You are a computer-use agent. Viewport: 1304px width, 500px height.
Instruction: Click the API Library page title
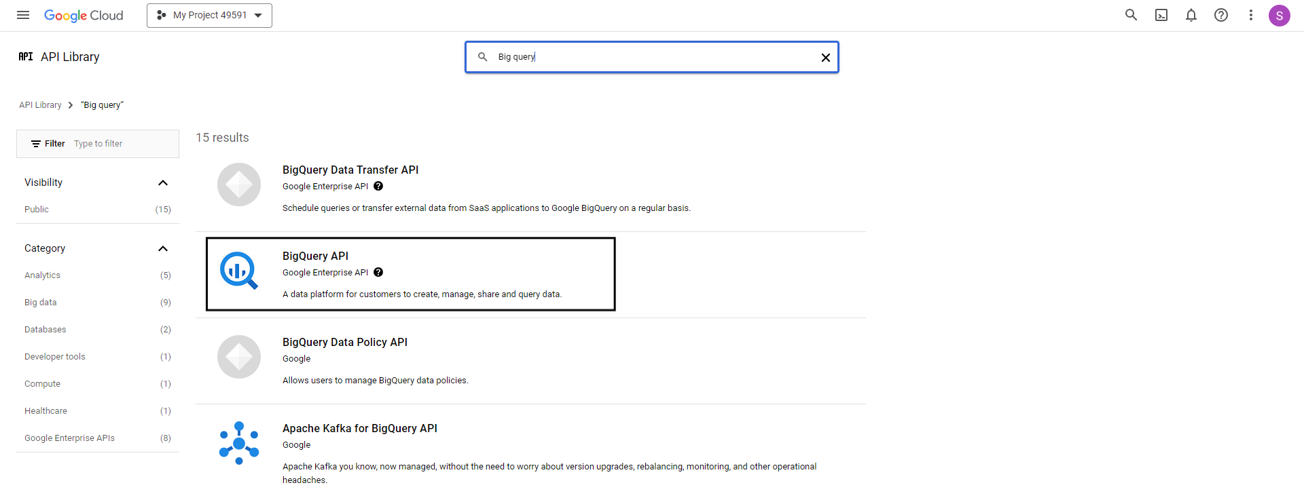click(70, 57)
